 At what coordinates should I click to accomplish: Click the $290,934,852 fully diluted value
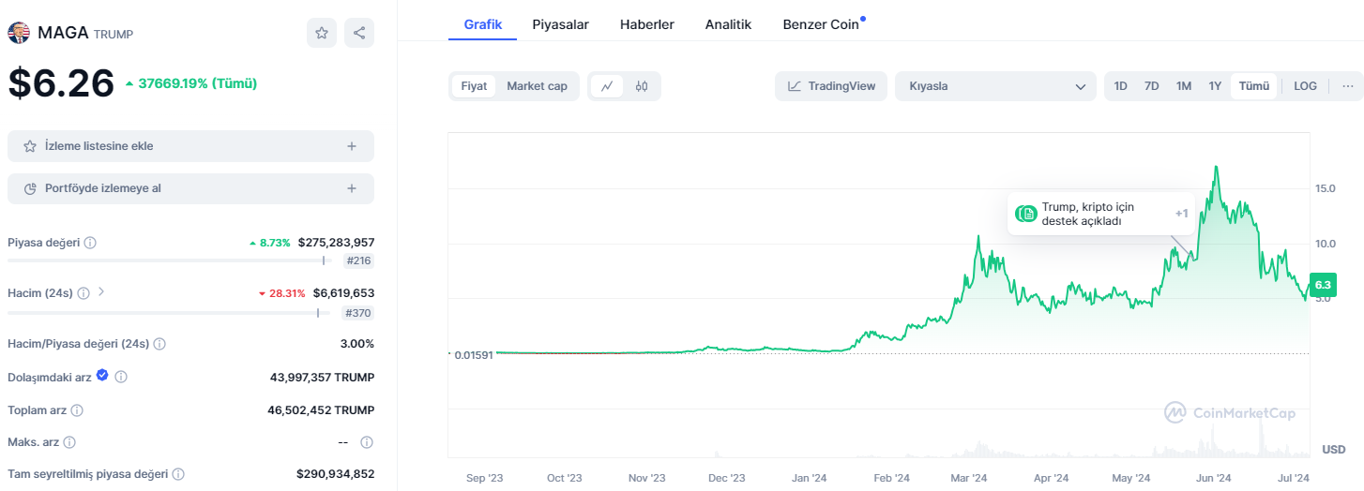tap(335, 474)
